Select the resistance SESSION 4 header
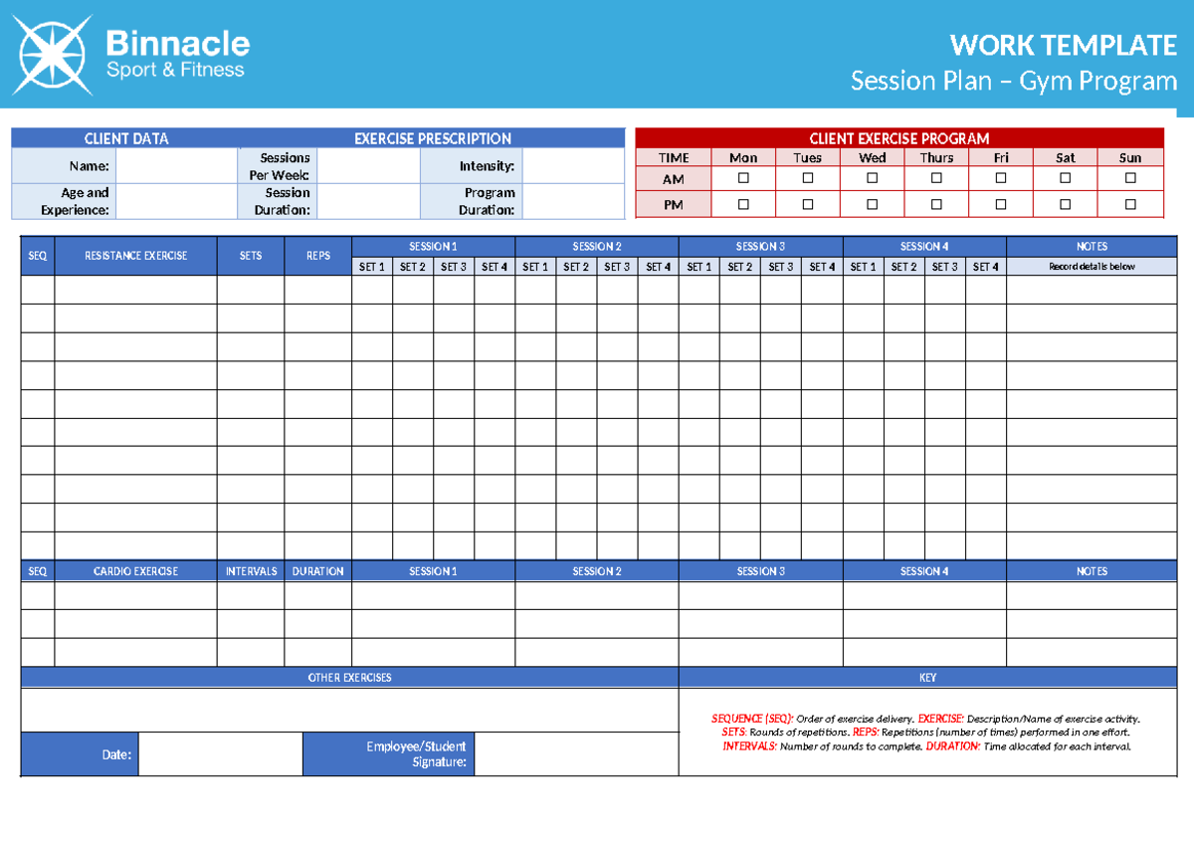The width and height of the screenshot is (1194, 845). [x=924, y=247]
